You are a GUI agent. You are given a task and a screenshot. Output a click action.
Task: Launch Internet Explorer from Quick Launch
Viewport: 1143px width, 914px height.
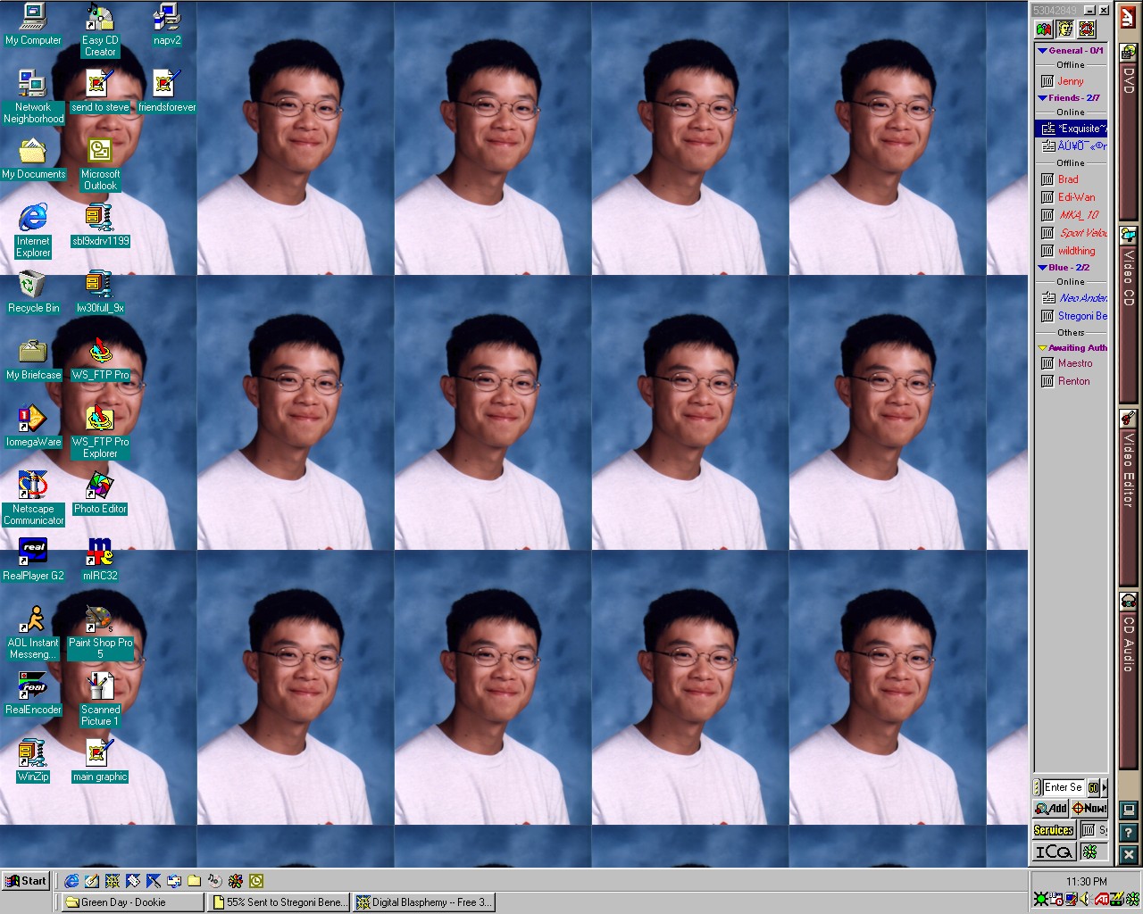(x=71, y=881)
